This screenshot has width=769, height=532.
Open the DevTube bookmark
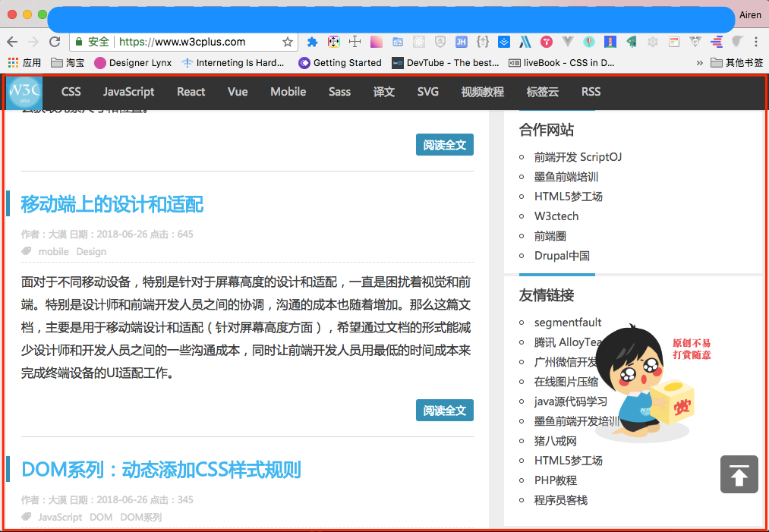click(x=446, y=63)
